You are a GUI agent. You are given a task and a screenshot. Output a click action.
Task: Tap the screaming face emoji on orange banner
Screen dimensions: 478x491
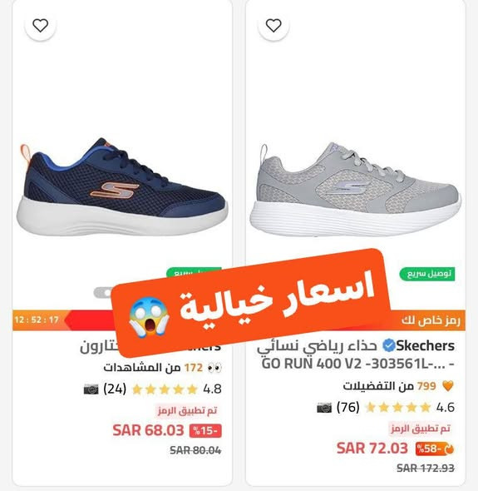[149, 317]
